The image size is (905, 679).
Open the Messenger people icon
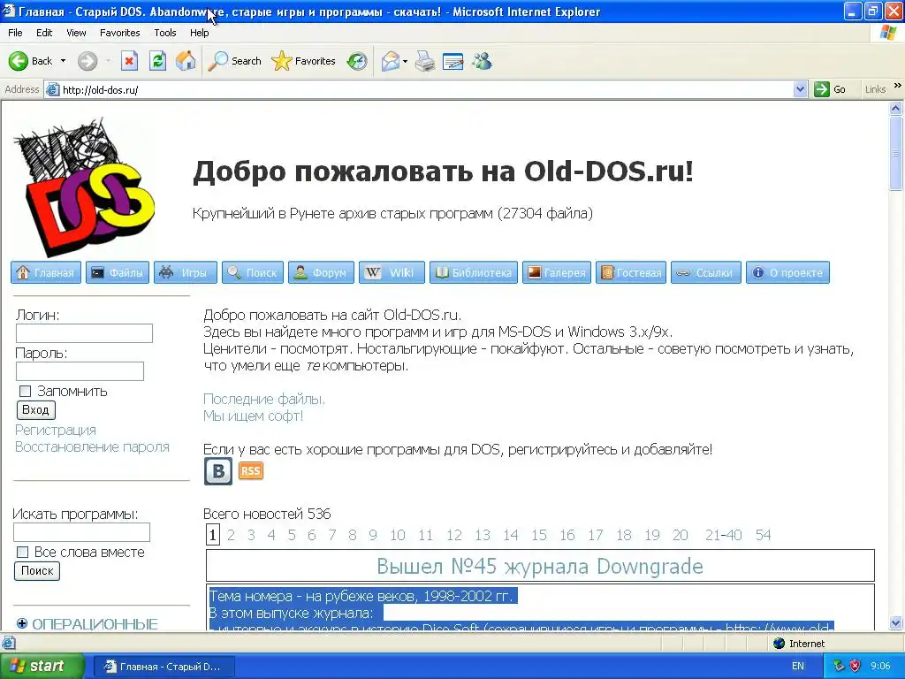[x=482, y=61]
